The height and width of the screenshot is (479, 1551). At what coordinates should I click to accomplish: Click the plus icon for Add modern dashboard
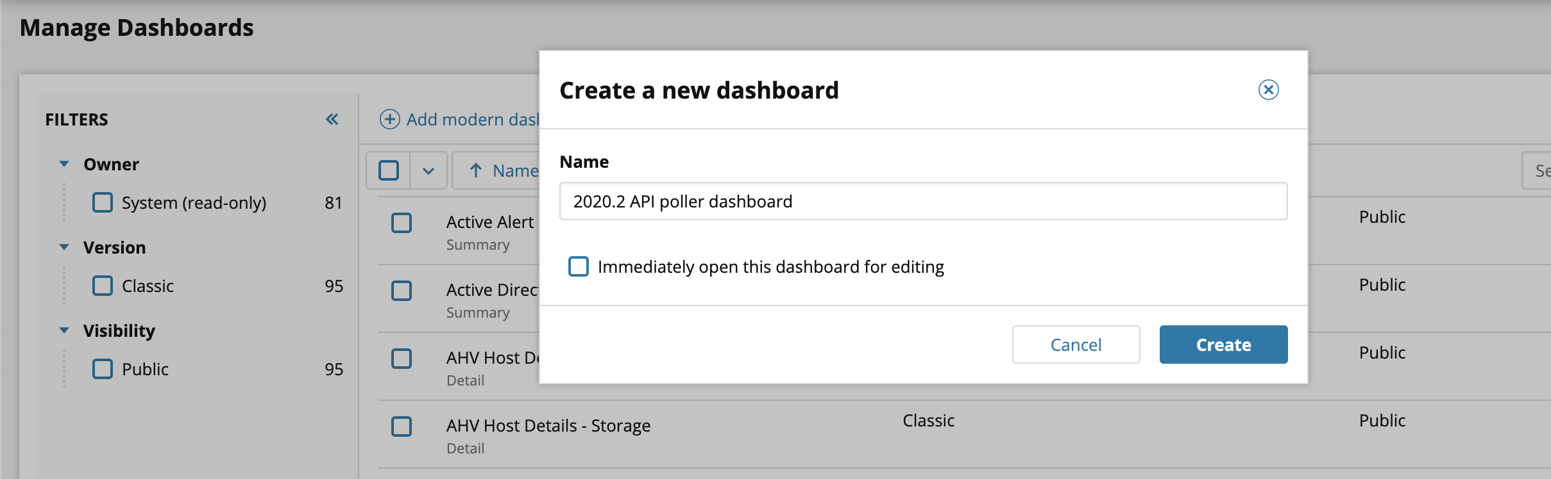390,119
